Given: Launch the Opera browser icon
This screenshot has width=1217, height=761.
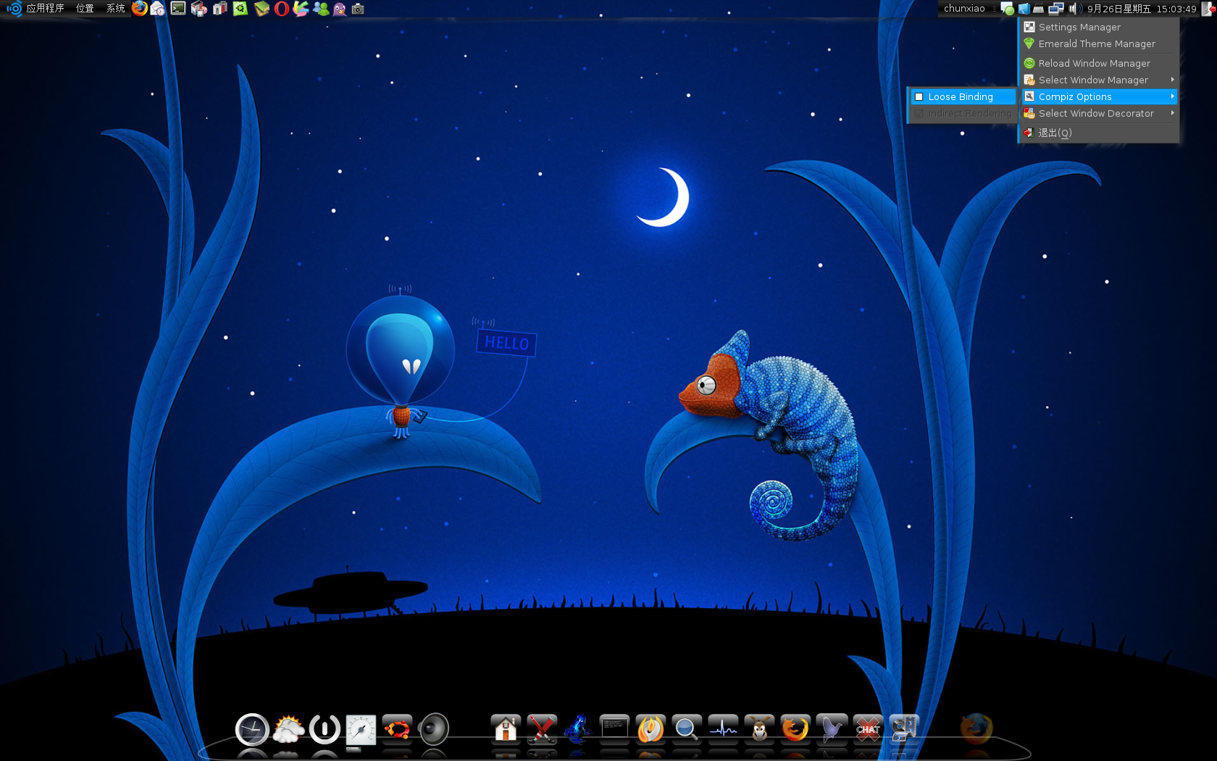Looking at the screenshot, I should (282, 9).
